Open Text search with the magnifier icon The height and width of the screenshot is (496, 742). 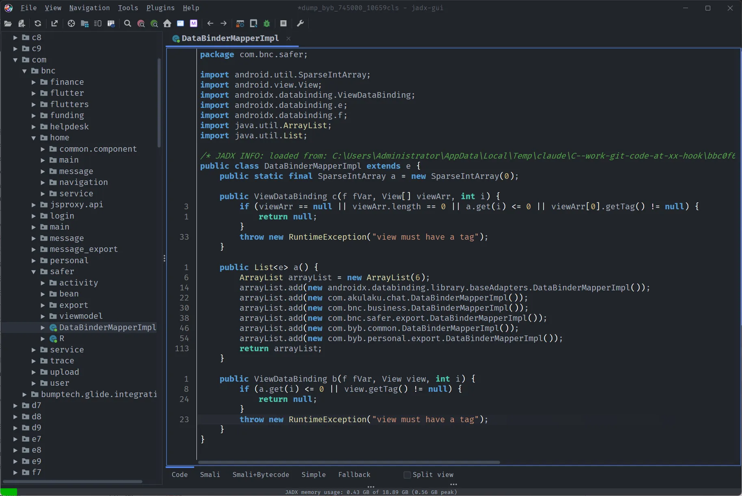pyautogui.click(x=127, y=24)
